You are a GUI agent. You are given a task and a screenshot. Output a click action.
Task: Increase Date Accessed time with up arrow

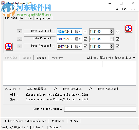pyautogui.click(x=112, y=45)
